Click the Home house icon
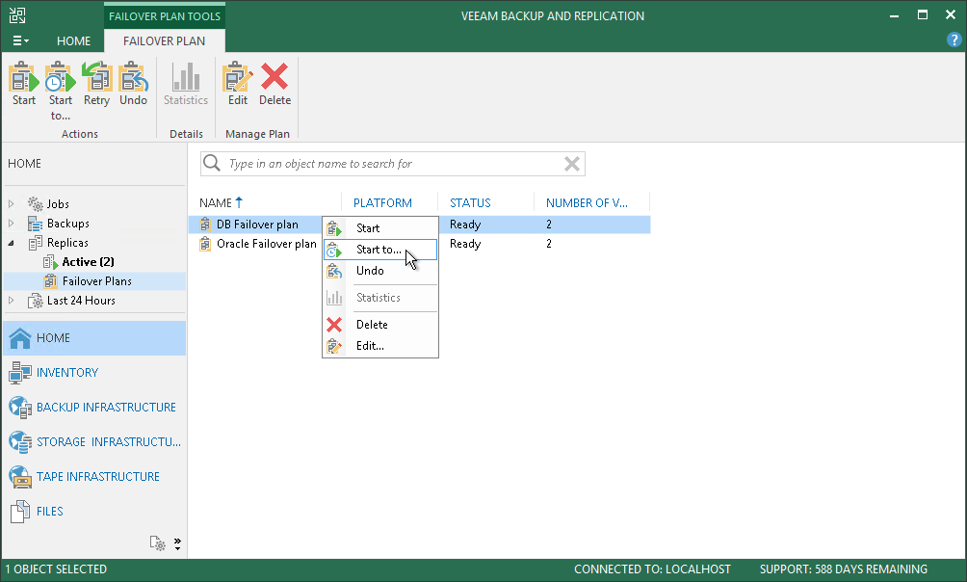 tap(19, 337)
